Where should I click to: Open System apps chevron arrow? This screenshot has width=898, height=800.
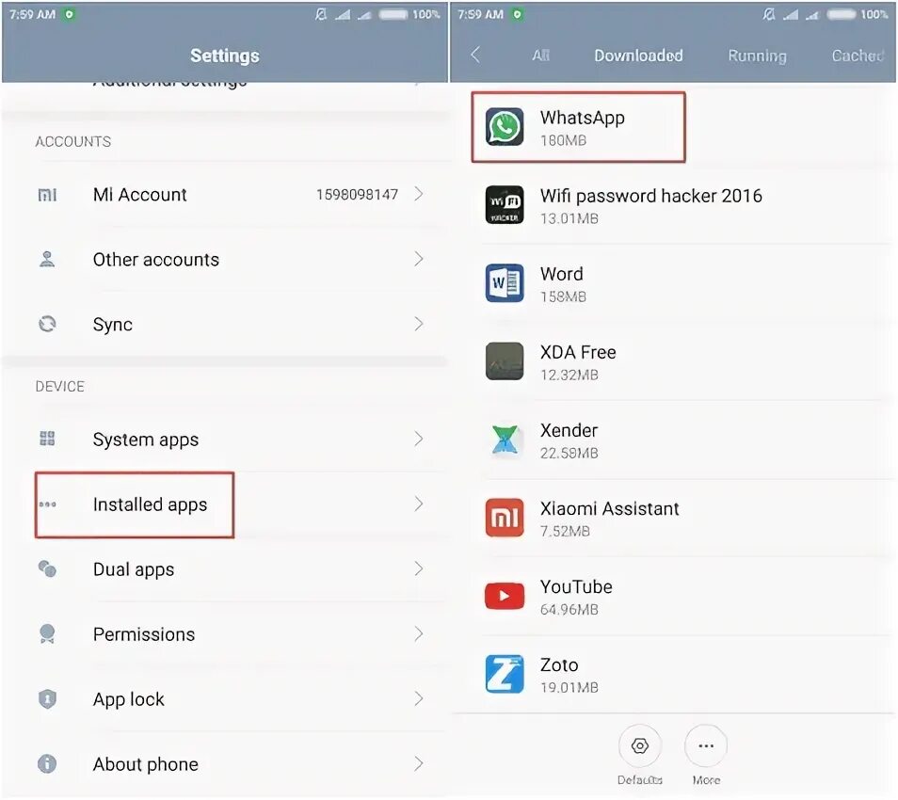click(x=419, y=439)
